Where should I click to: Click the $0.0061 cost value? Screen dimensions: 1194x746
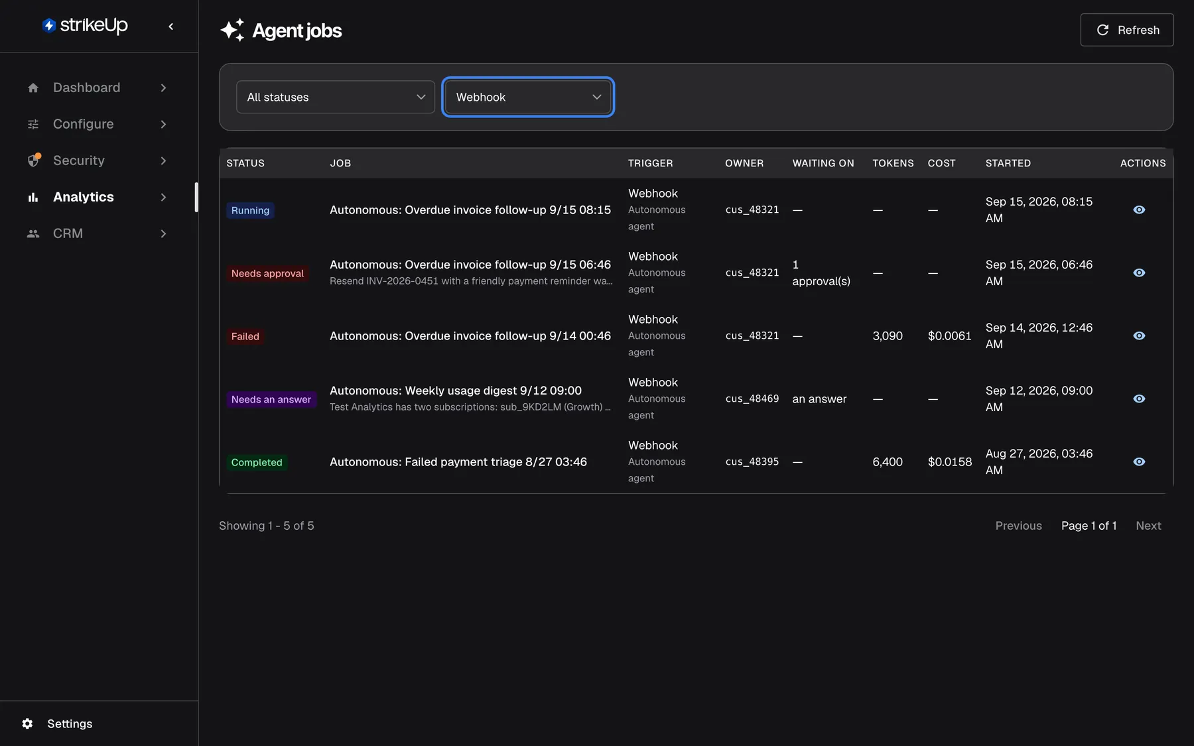949,336
